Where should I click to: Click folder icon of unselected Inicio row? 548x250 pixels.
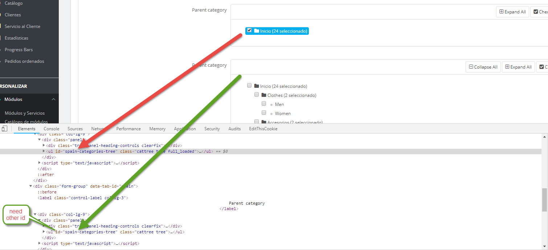(257, 86)
